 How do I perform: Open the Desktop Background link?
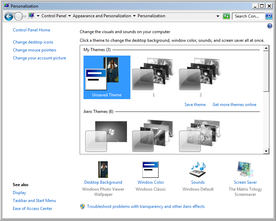click(103, 182)
